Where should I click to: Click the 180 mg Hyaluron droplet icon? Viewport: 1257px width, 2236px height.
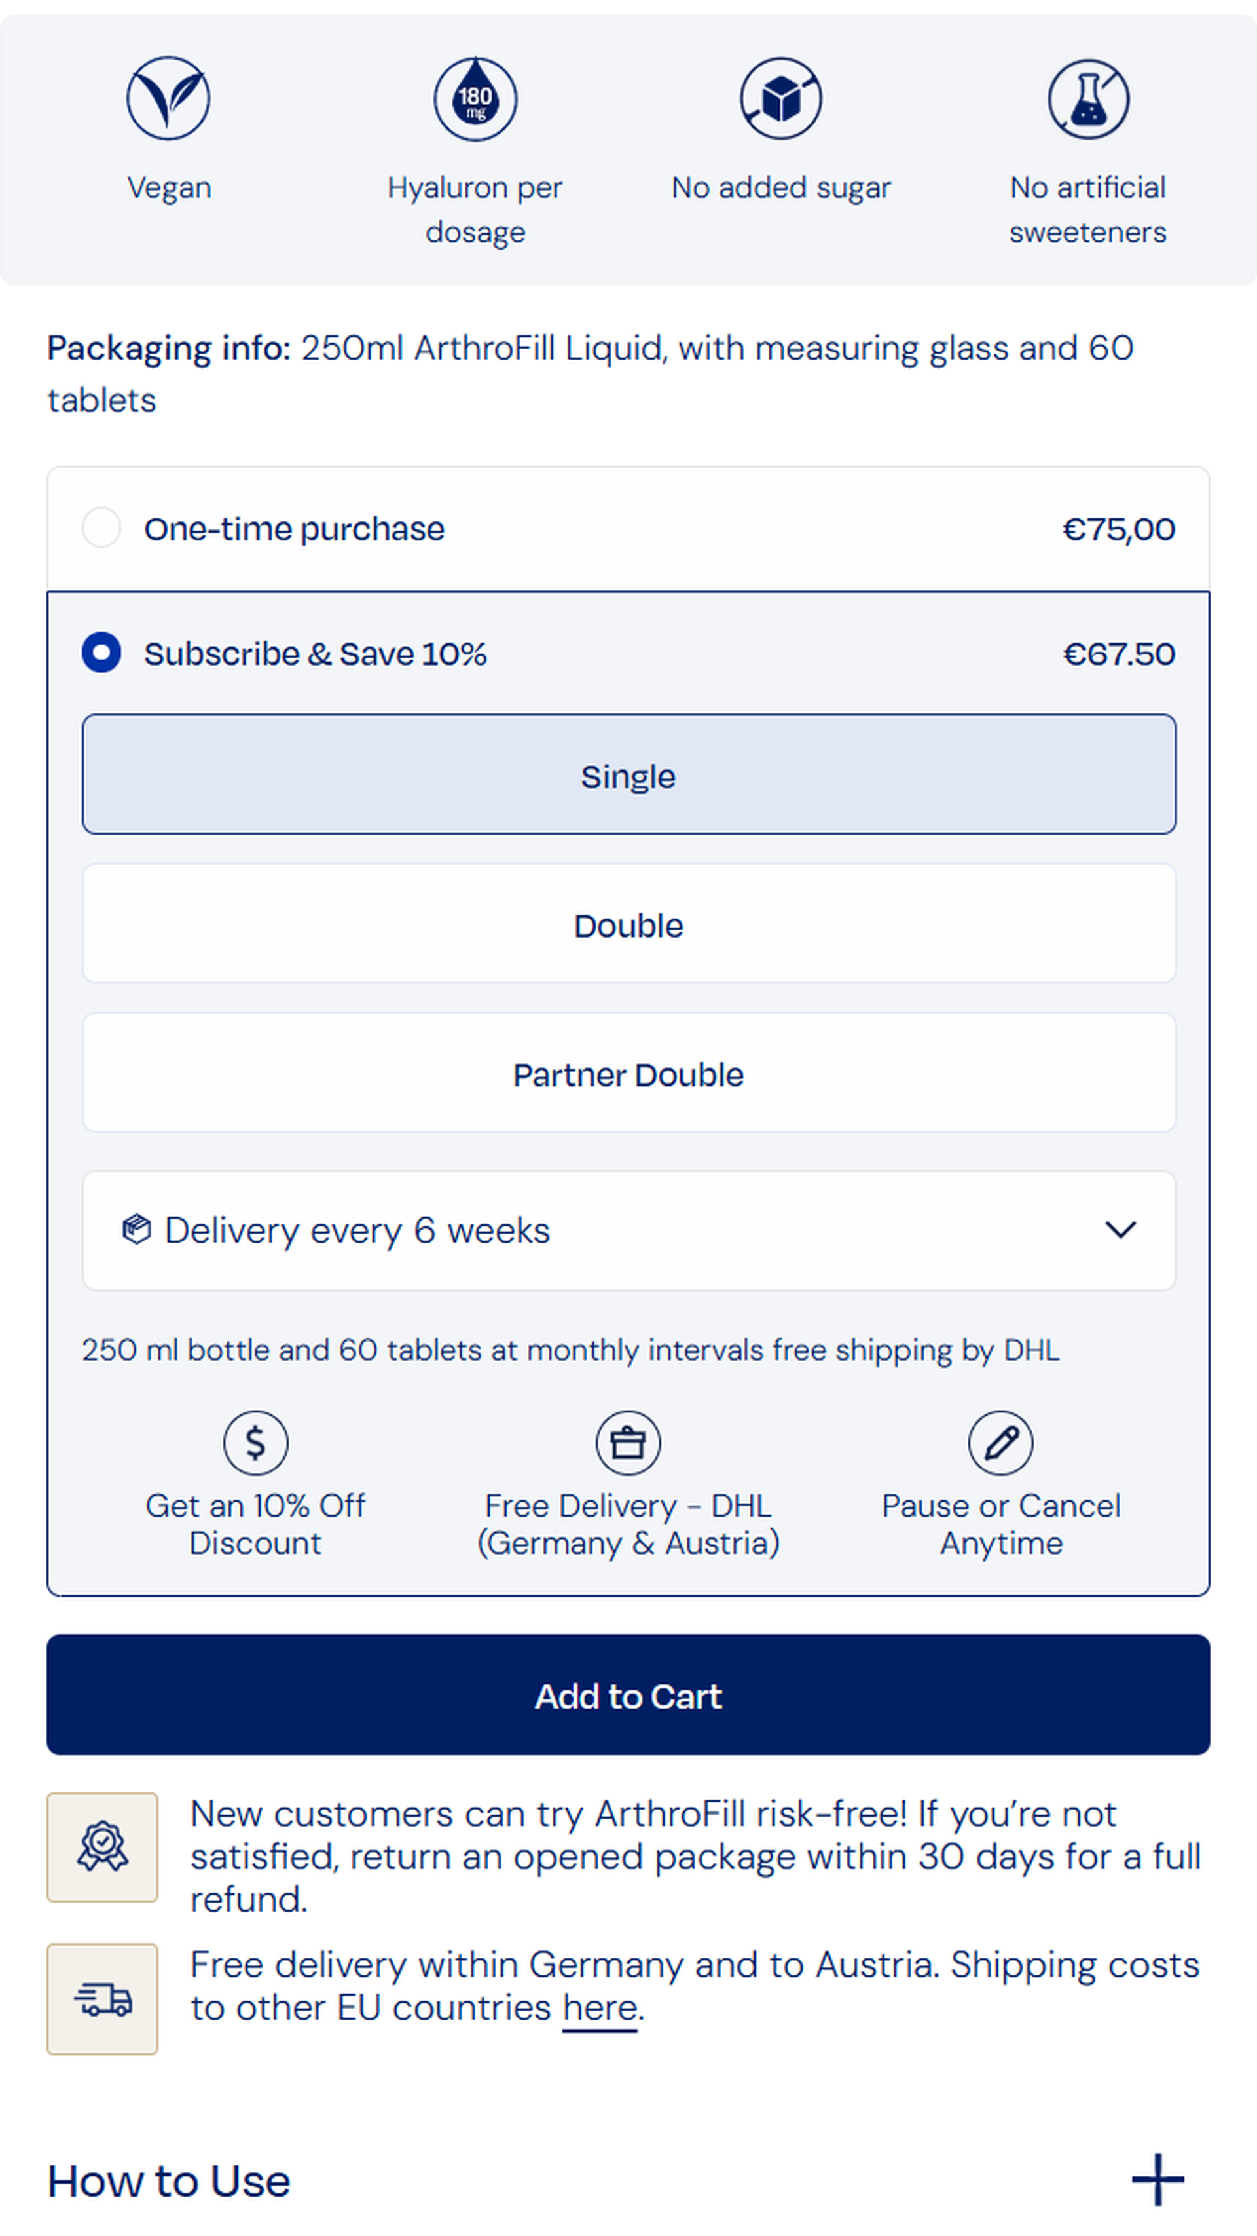click(x=475, y=99)
